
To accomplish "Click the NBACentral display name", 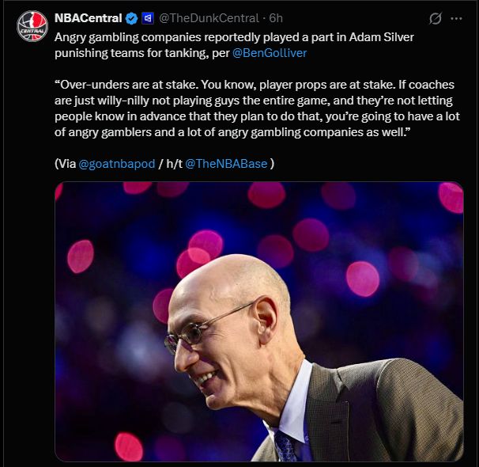I will tap(88, 18).
